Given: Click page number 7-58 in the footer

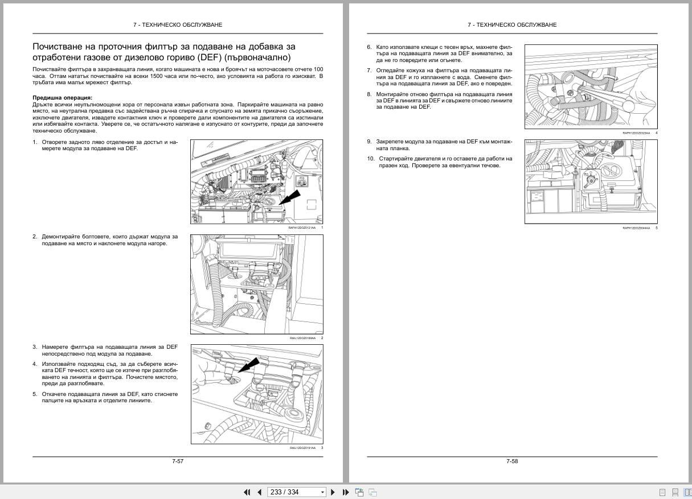Looking at the screenshot, I should click(x=512, y=461).
